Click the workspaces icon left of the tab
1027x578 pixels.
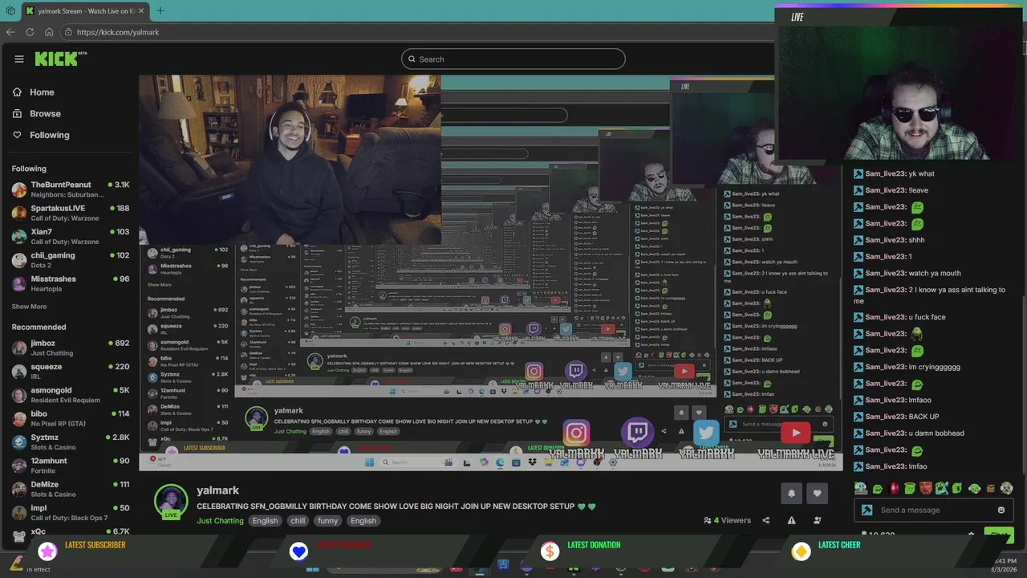coord(9,11)
